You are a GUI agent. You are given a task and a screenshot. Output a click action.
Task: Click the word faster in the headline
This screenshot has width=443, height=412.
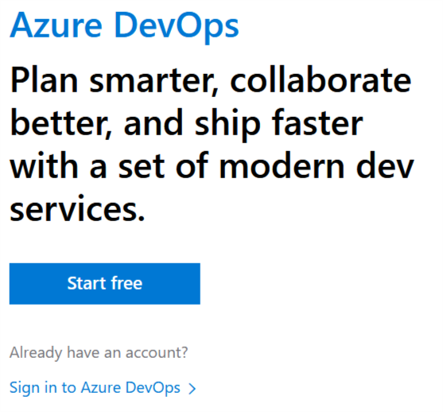point(317,122)
